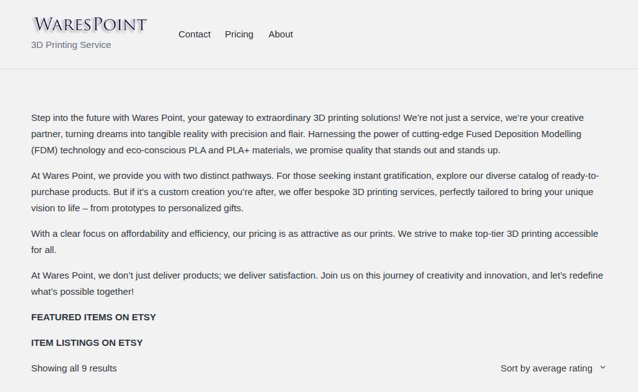The image size is (638, 392).
Task: Click the FEATURED ITEMS ON ETSY heading
Action: click(x=93, y=317)
